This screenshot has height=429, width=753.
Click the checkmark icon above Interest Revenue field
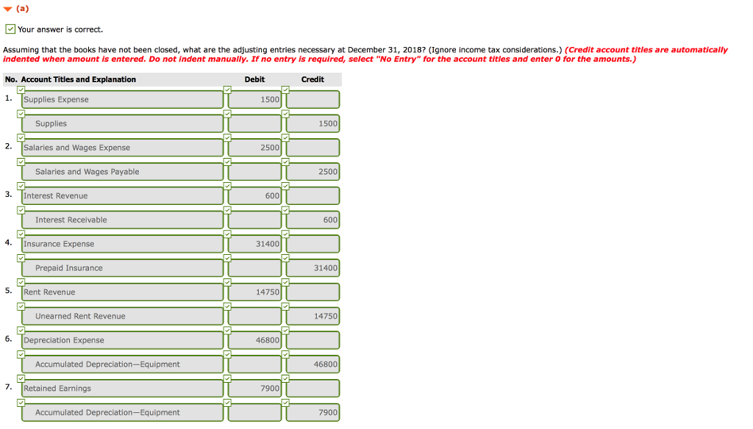tap(20, 186)
